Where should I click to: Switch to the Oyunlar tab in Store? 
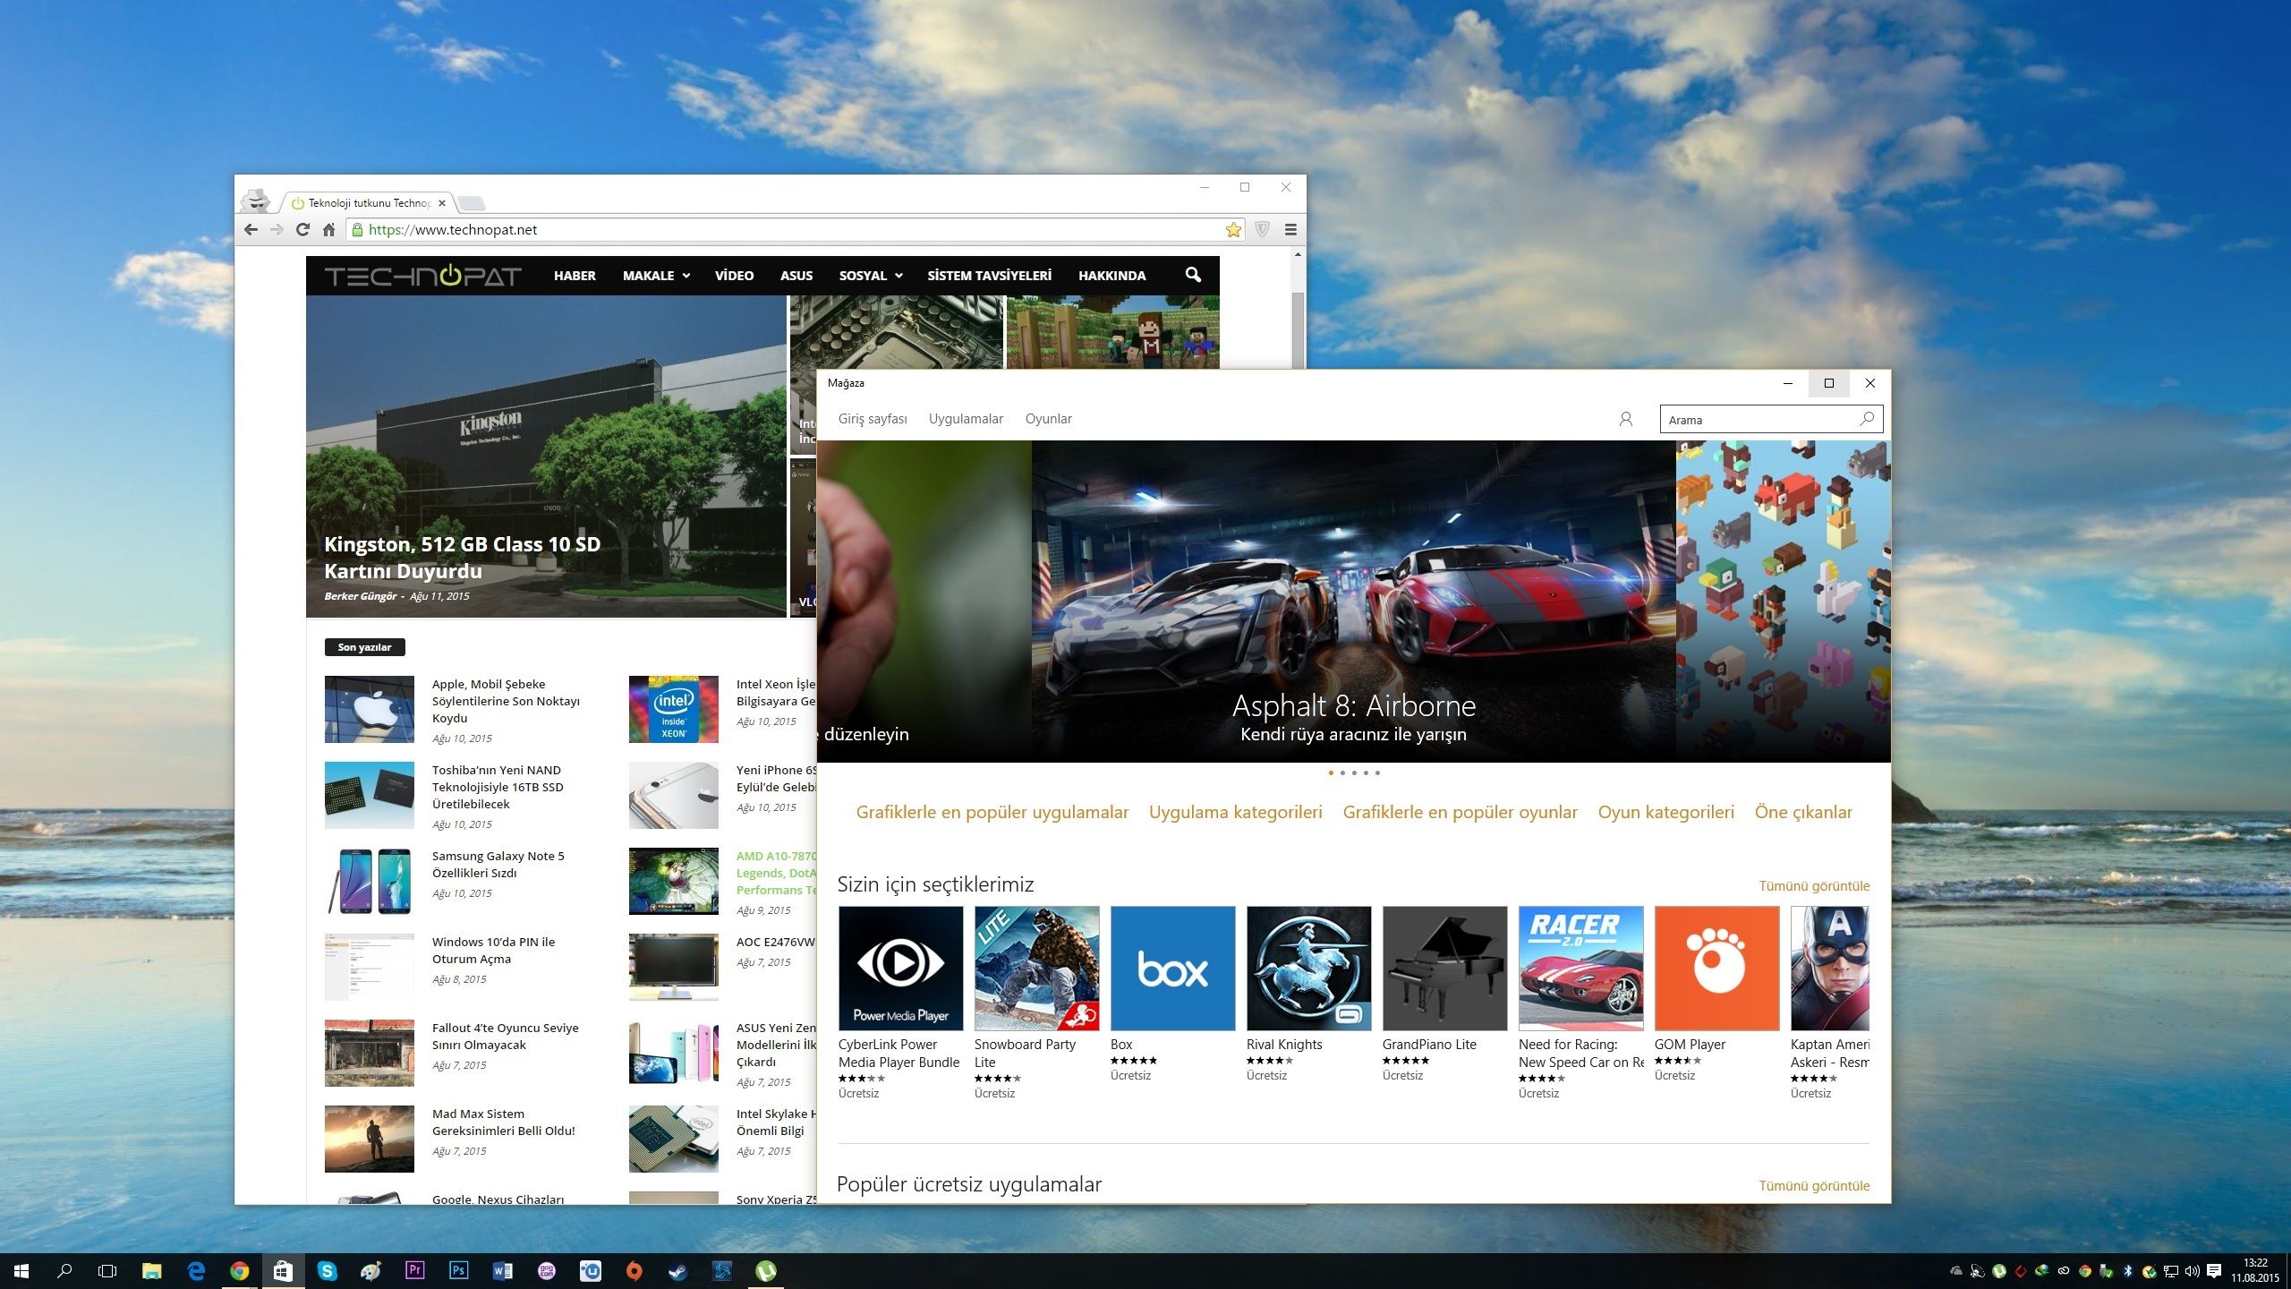pos(1048,419)
